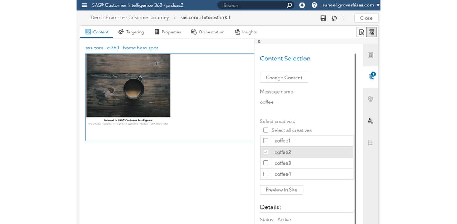The image size is (457, 224).
Task: Click the refresh icon beside save
Action: 334,18
